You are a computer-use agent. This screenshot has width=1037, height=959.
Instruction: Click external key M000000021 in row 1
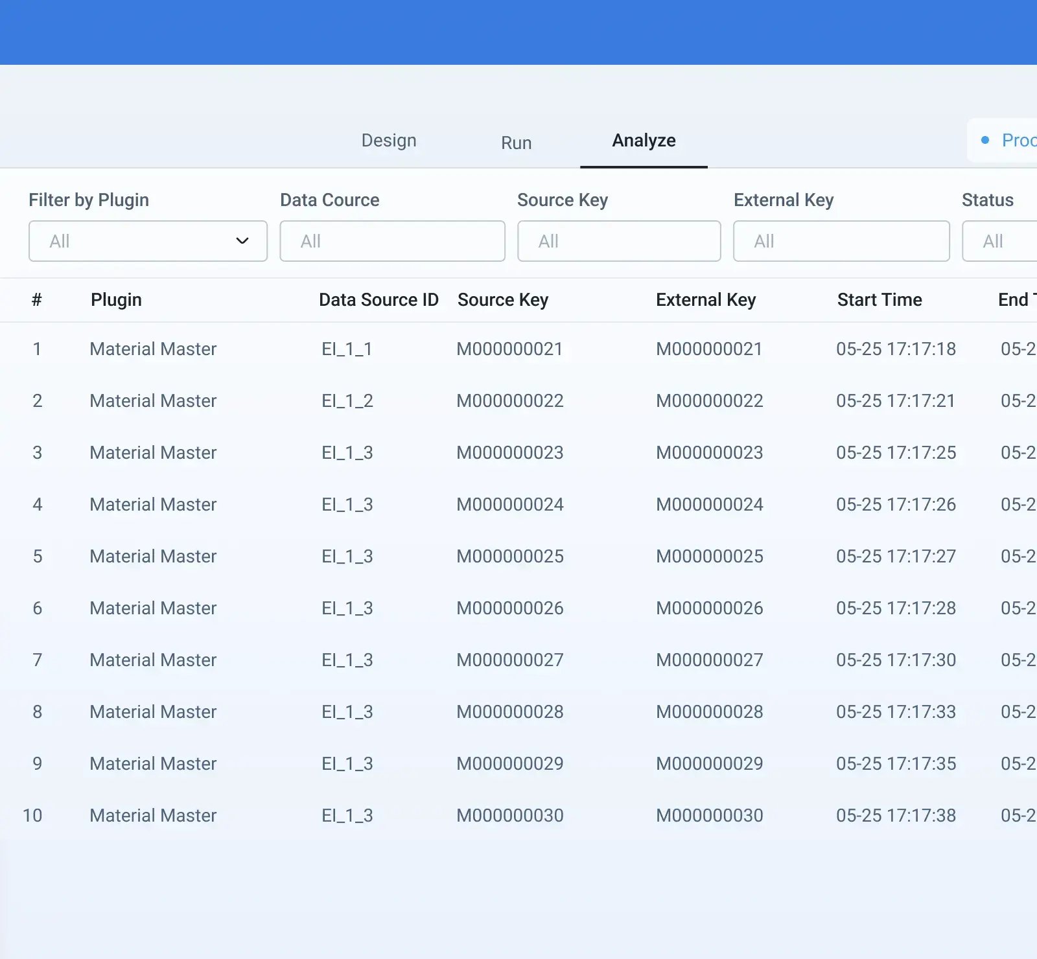[x=709, y=349]
